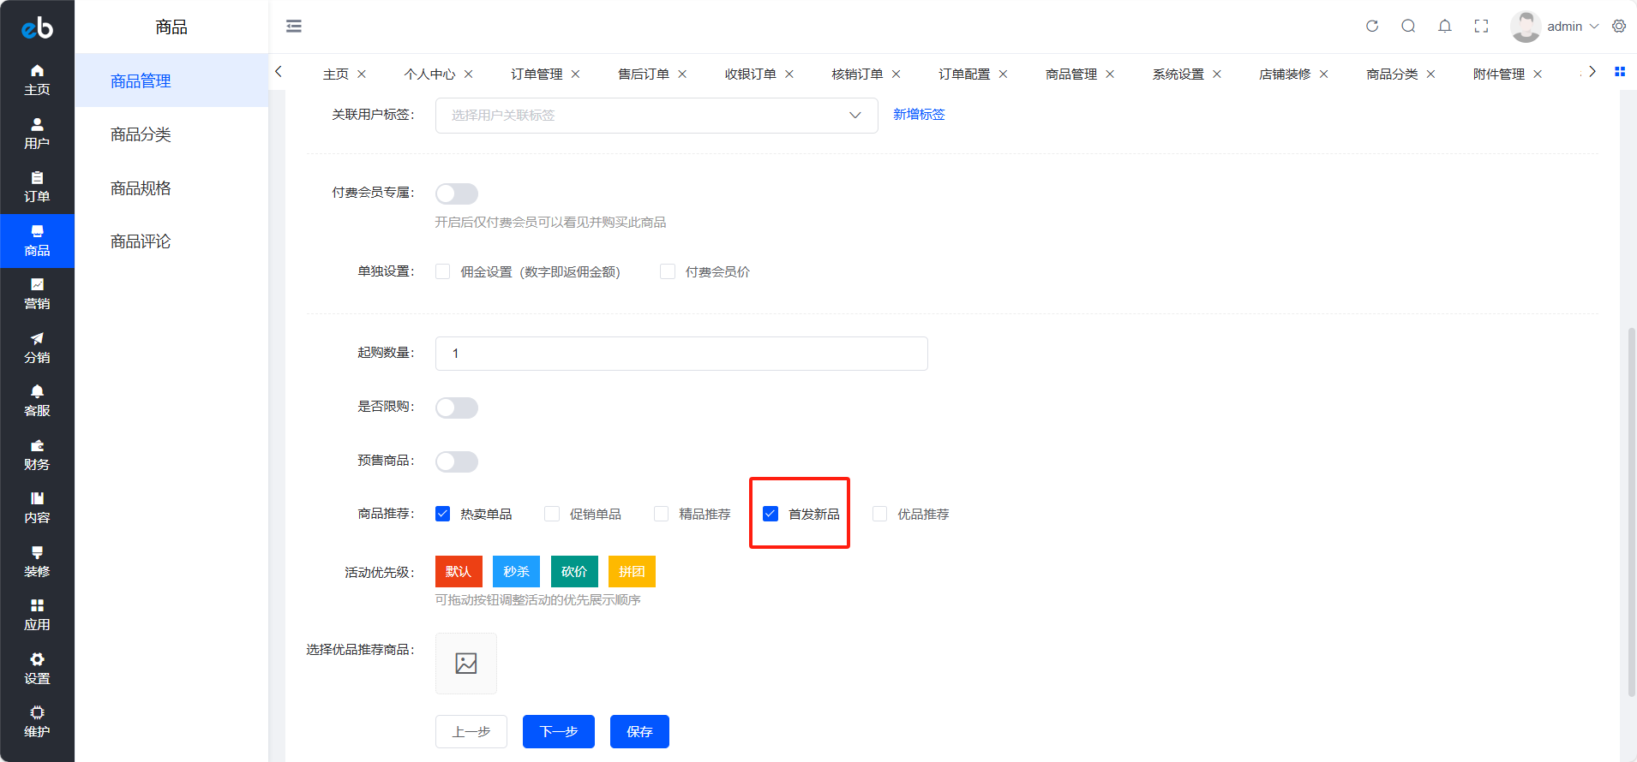
Task: Click the refresh icon in top bar
Action: (x=1372, y=27)
